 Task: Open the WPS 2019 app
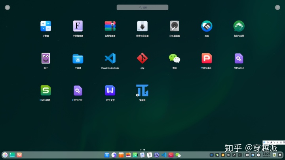tap(239, 58)
